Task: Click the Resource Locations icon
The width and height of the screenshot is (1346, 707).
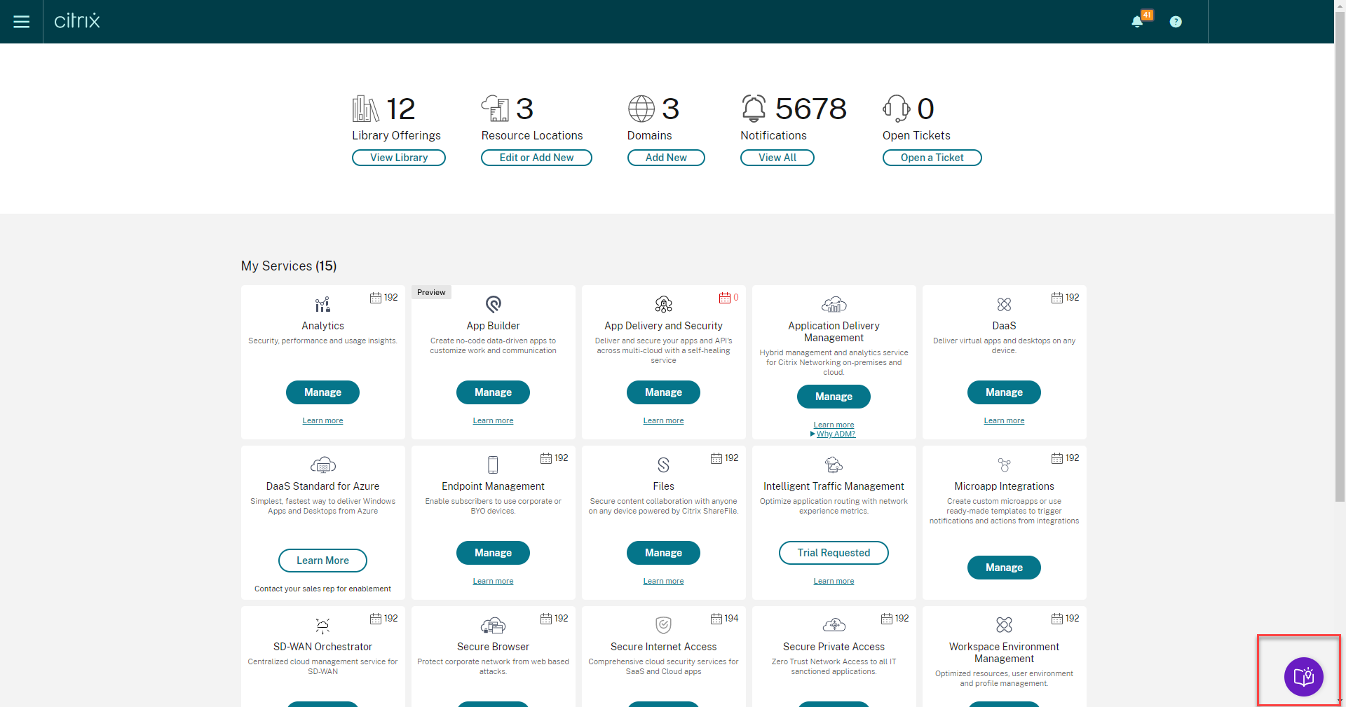Action: [495, 109]
